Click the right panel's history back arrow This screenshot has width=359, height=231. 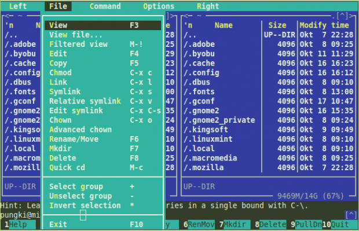188,16
